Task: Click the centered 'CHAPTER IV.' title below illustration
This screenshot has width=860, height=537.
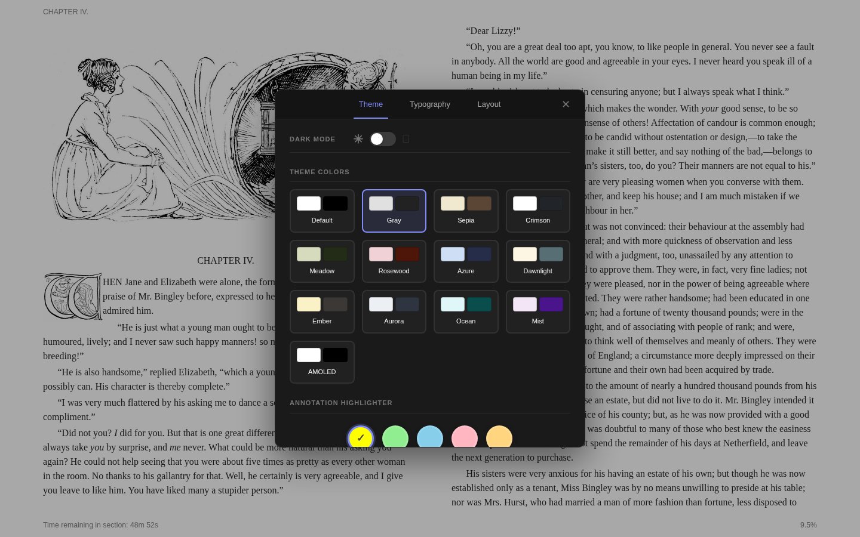Action: (x=226, y=261)
